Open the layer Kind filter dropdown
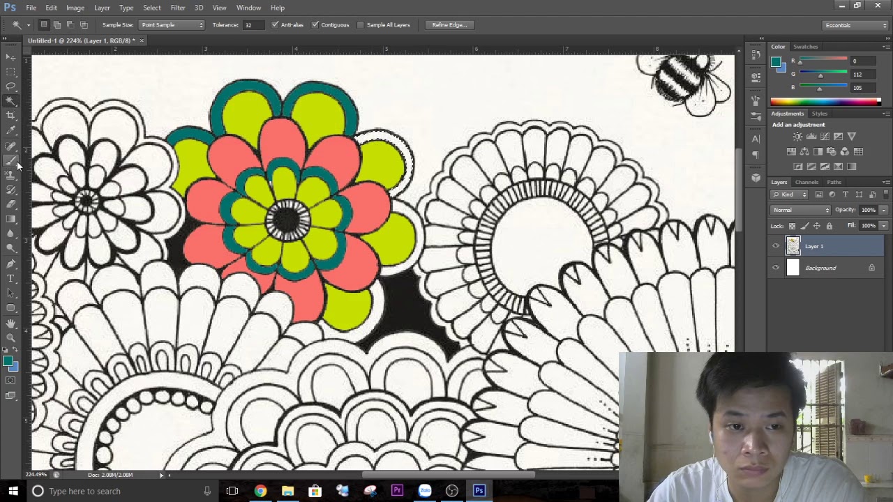Image resolution: width=893 pixels, height=502 pixels. (x=790, y=195)
